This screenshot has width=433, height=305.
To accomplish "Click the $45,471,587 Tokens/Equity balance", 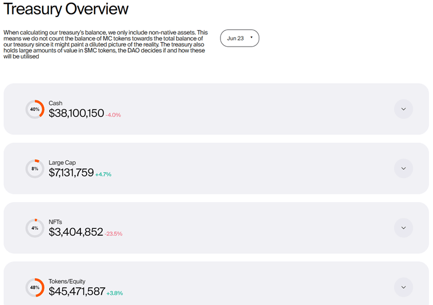I will click(77, 292).
